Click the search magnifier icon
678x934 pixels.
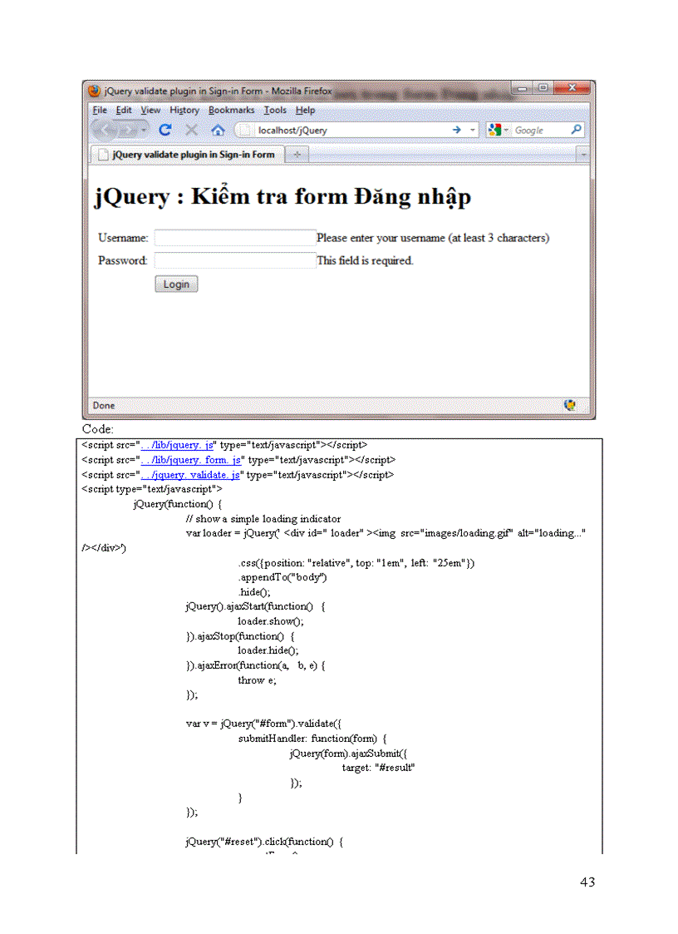(577, 130)
